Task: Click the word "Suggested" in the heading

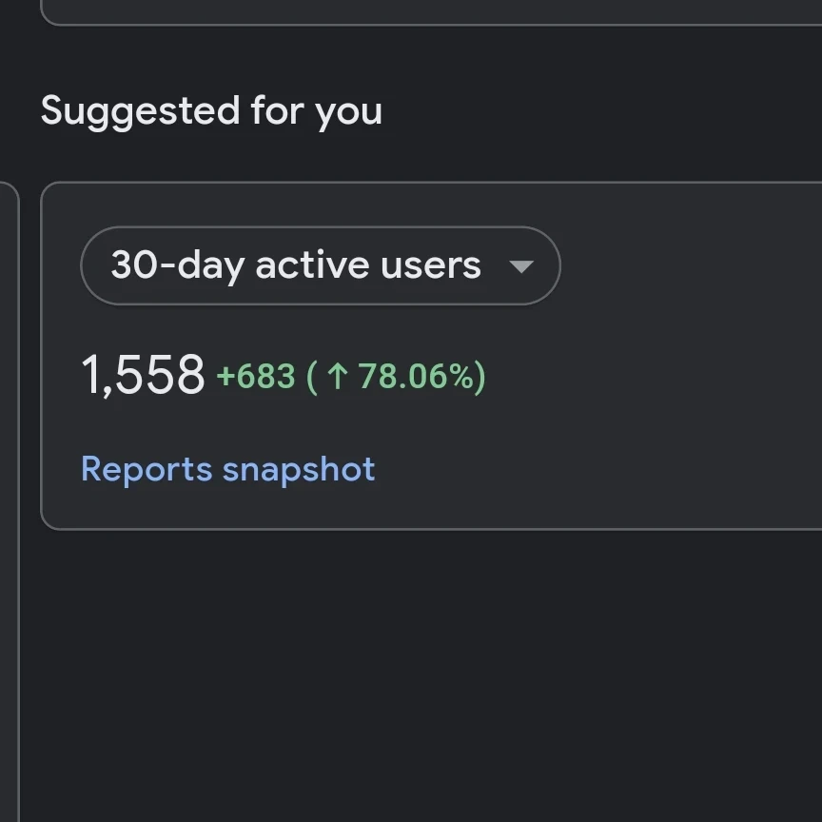Action: coord(140,111)
